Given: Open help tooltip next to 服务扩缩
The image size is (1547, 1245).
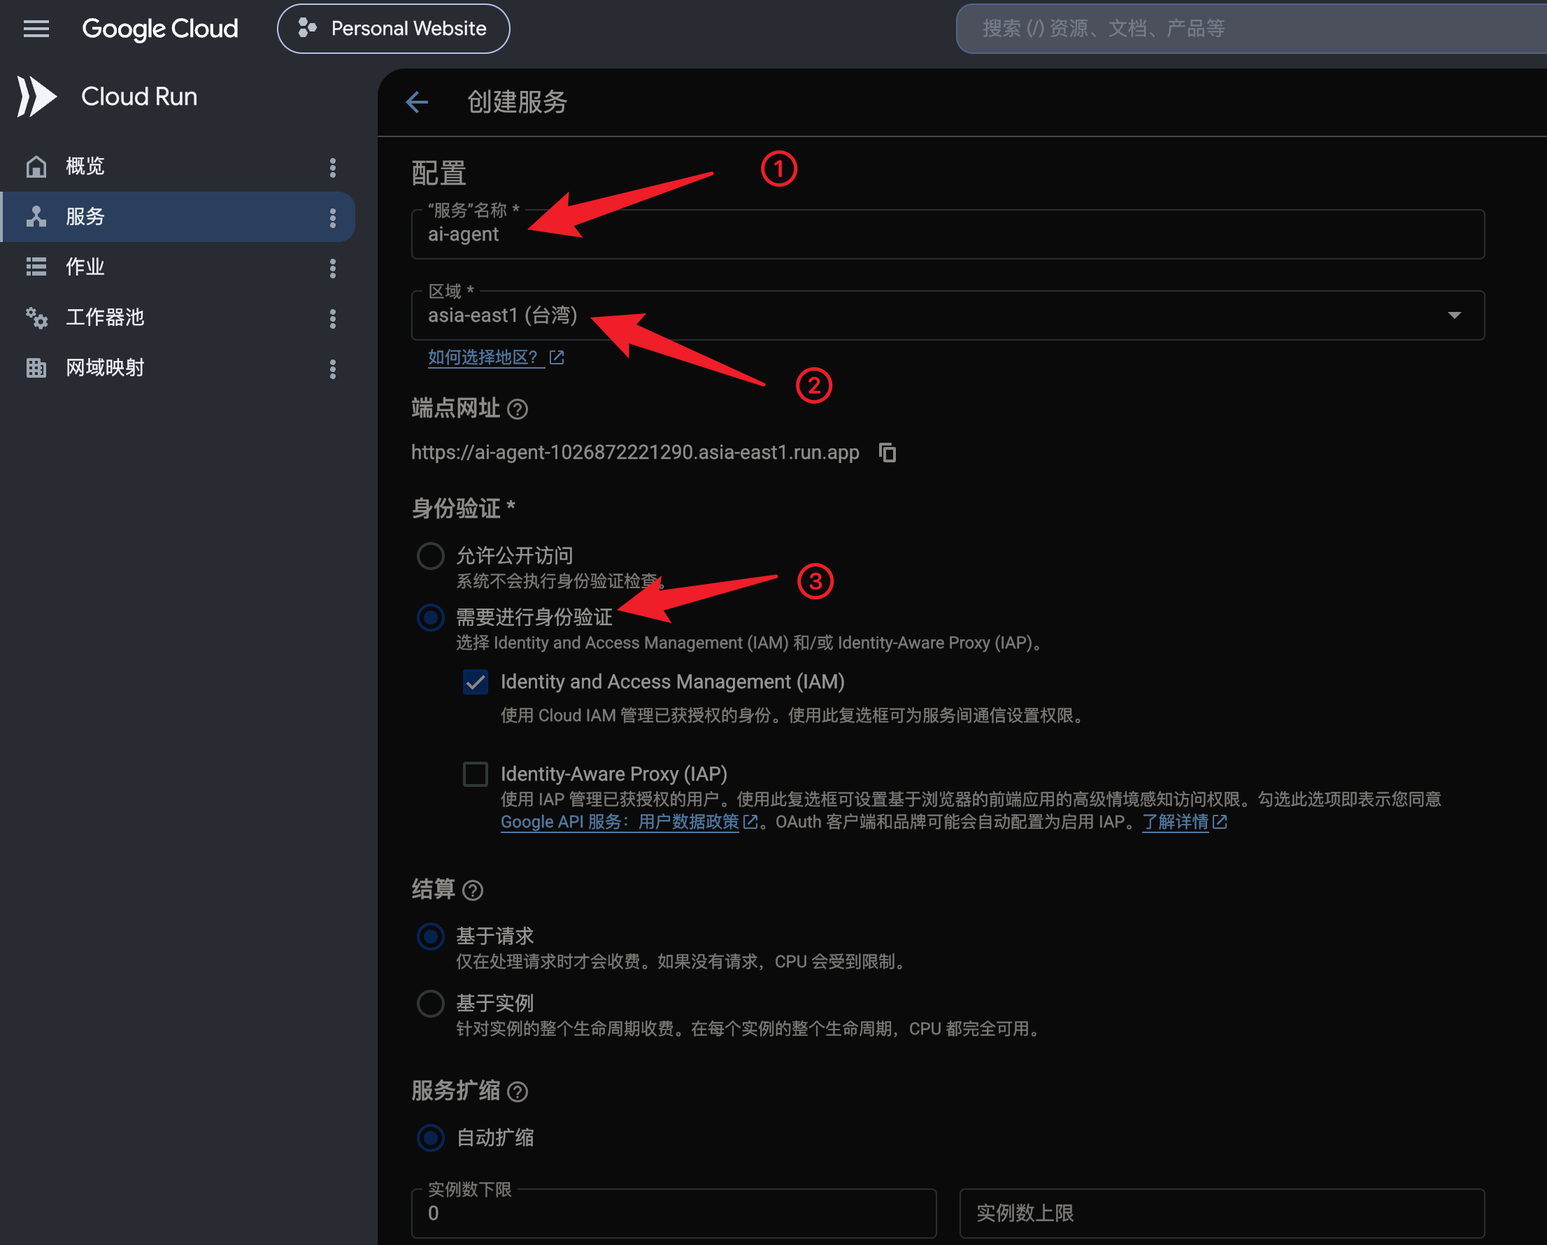Looking at the screenshot, I should [518, 1092].
